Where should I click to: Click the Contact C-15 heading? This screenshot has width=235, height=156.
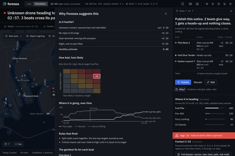pos(183,142)
